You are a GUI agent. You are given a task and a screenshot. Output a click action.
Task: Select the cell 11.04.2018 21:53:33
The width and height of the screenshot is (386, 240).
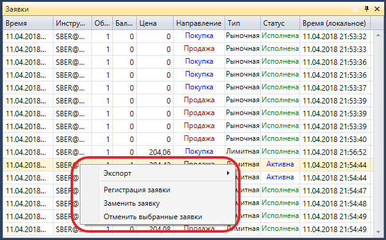coord(334,50)
